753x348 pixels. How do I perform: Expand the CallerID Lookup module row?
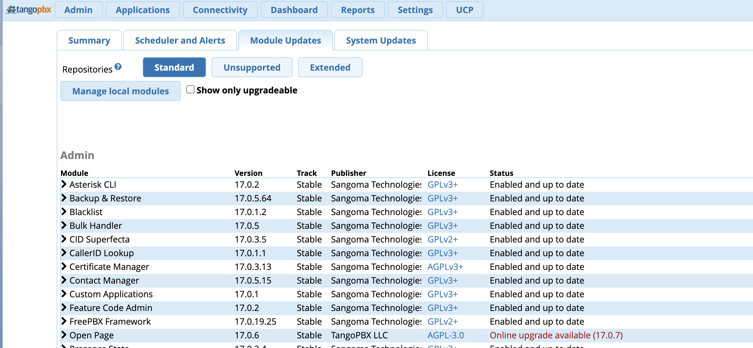click(x=64, y=253)
